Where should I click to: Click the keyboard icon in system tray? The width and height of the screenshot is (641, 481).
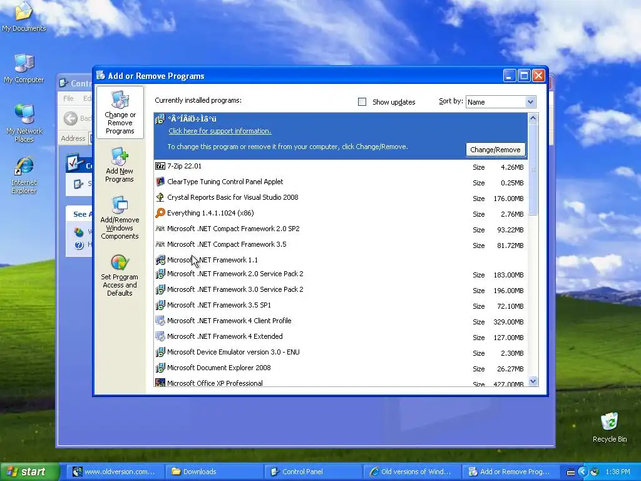[x=571, y=472]
